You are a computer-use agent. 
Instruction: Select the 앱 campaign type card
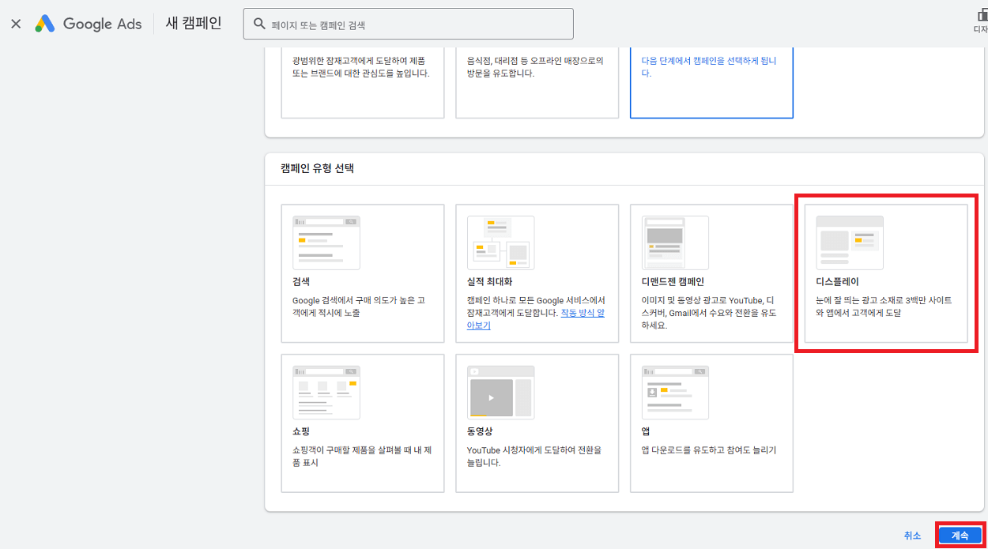click(711, 423)
